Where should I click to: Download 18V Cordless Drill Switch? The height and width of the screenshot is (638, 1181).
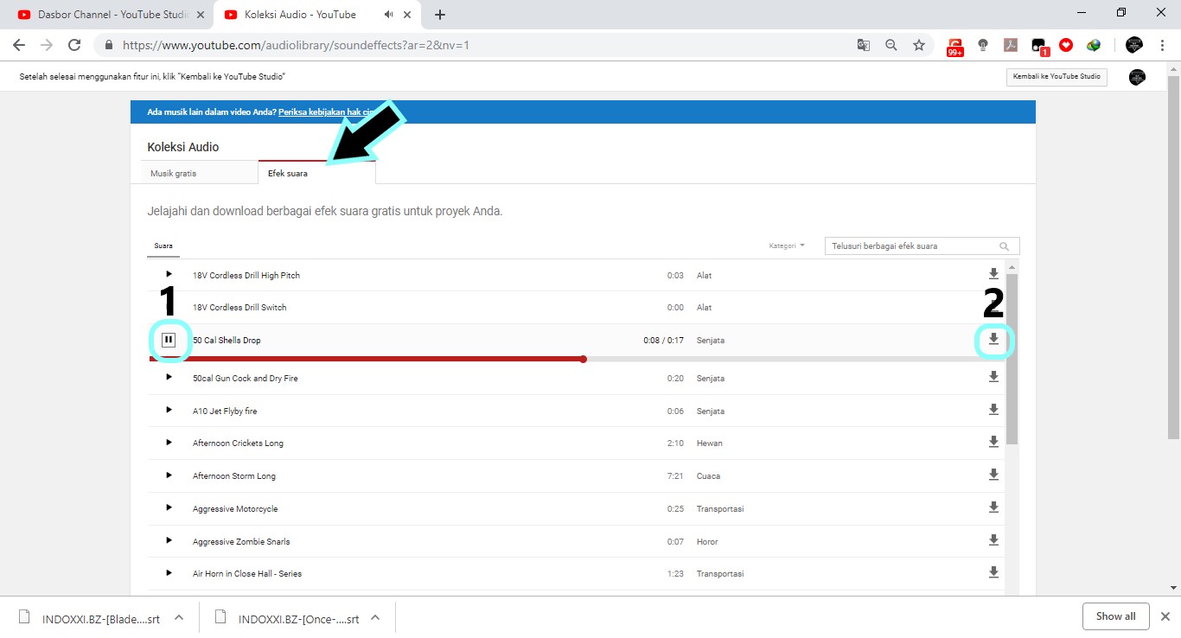[x=993, y=307]
